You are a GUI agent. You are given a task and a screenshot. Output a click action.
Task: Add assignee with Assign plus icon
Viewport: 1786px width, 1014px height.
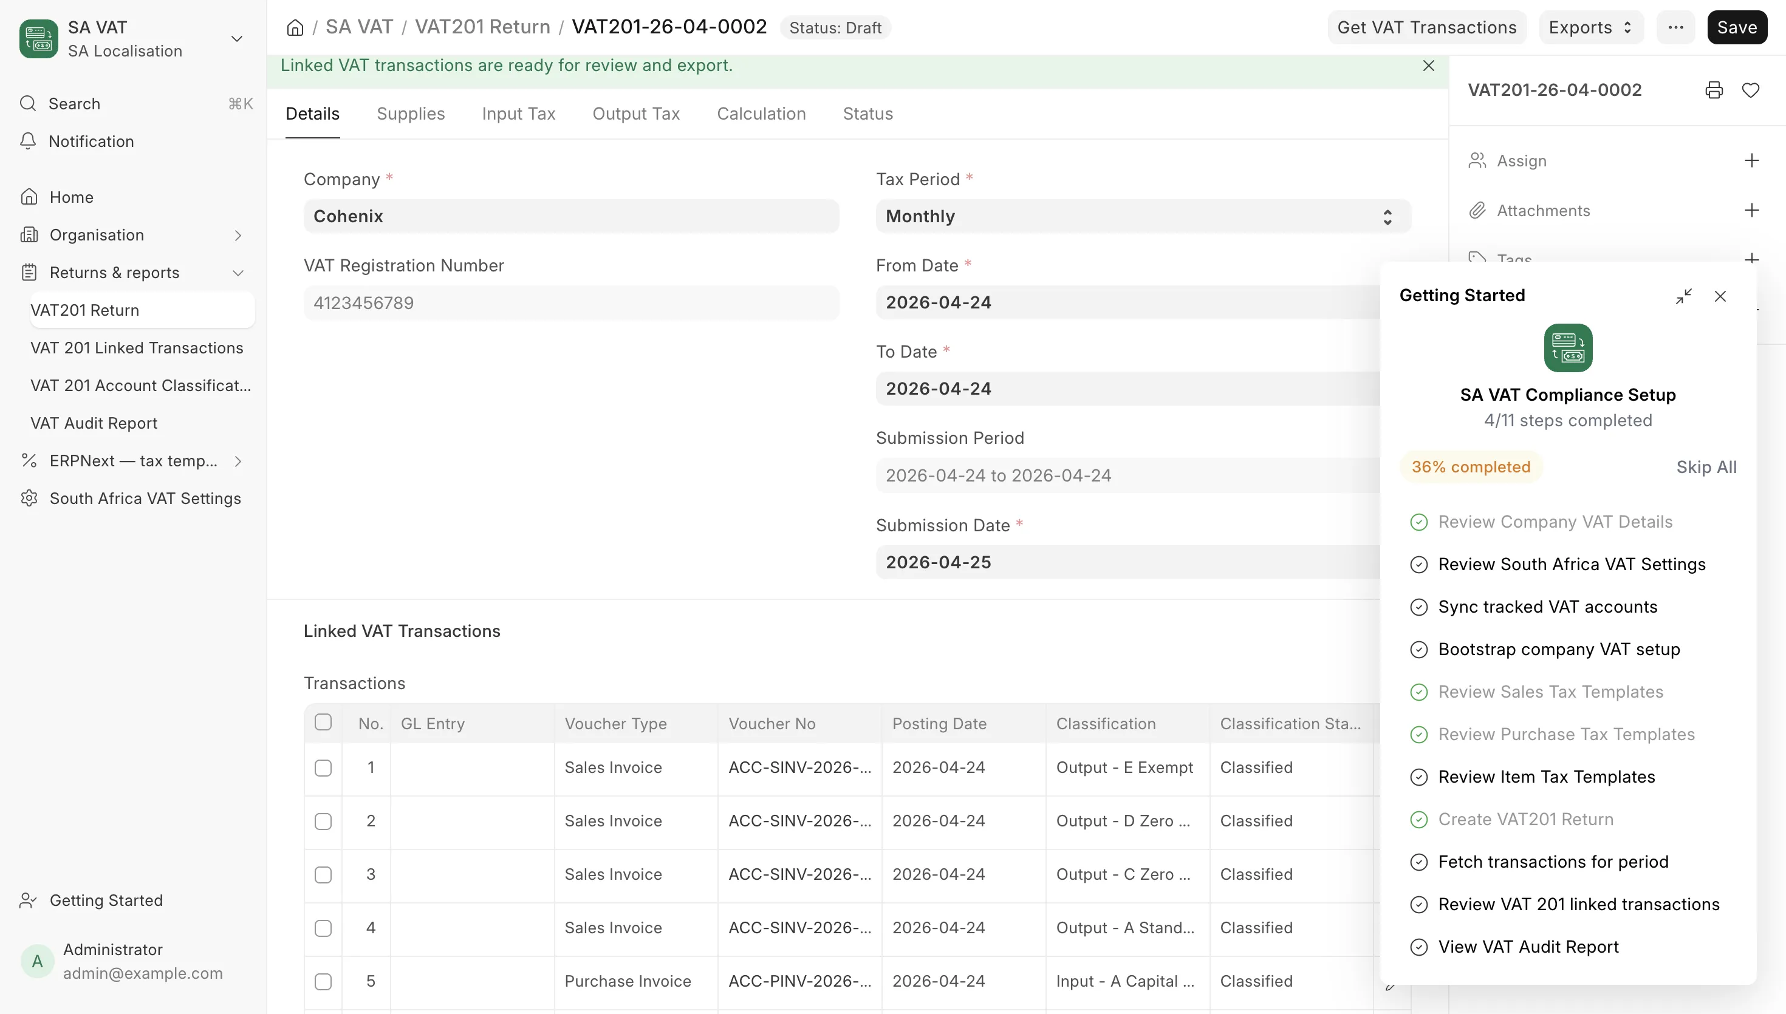tap(1752, 161)
